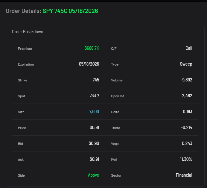The height and width of the screenshot is (188, 207).
Task: Select the $0.90 bid value
Action: point(94,143)
